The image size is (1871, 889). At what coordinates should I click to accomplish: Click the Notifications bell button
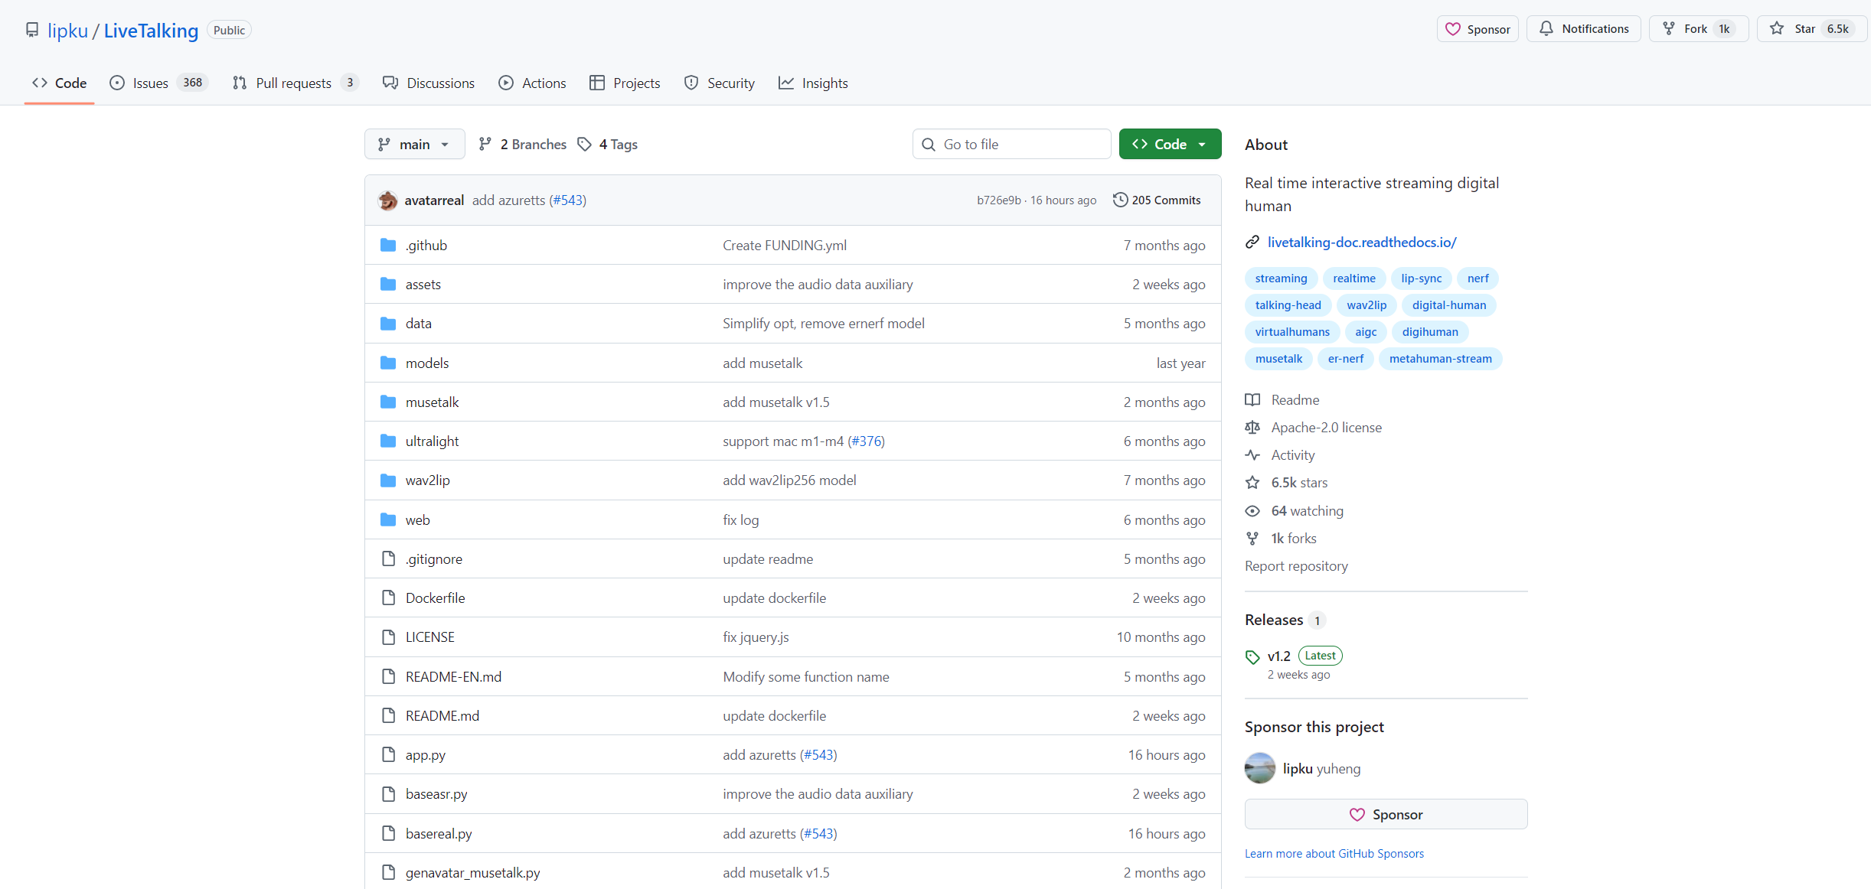1583,29
